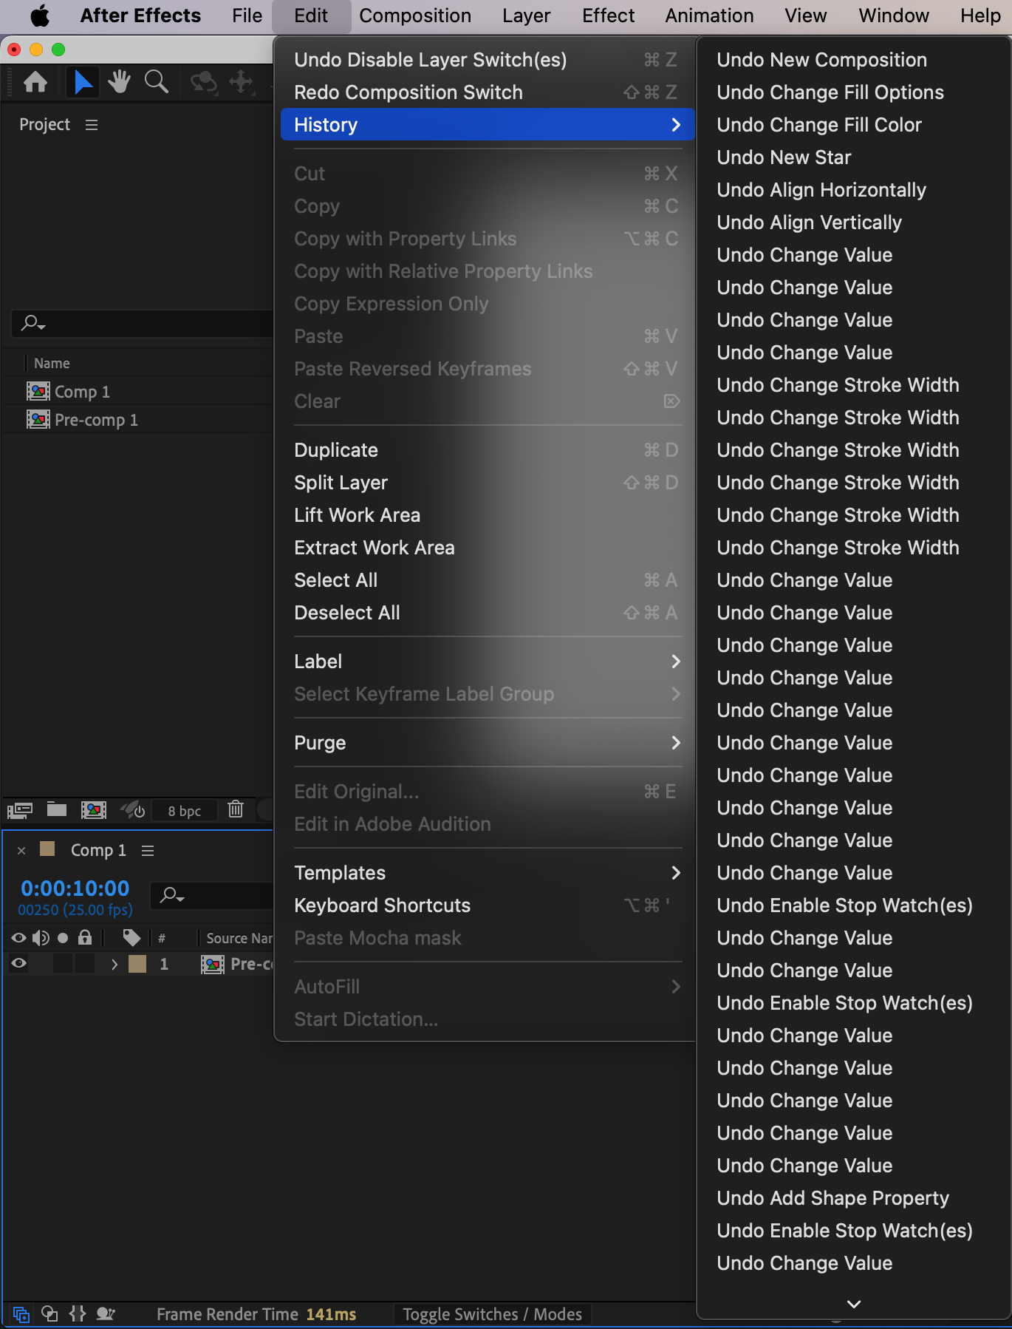Toggle the eye visibility for layer 1
Viewport: 1012px width, 1329px height.
tap(19, 963)
